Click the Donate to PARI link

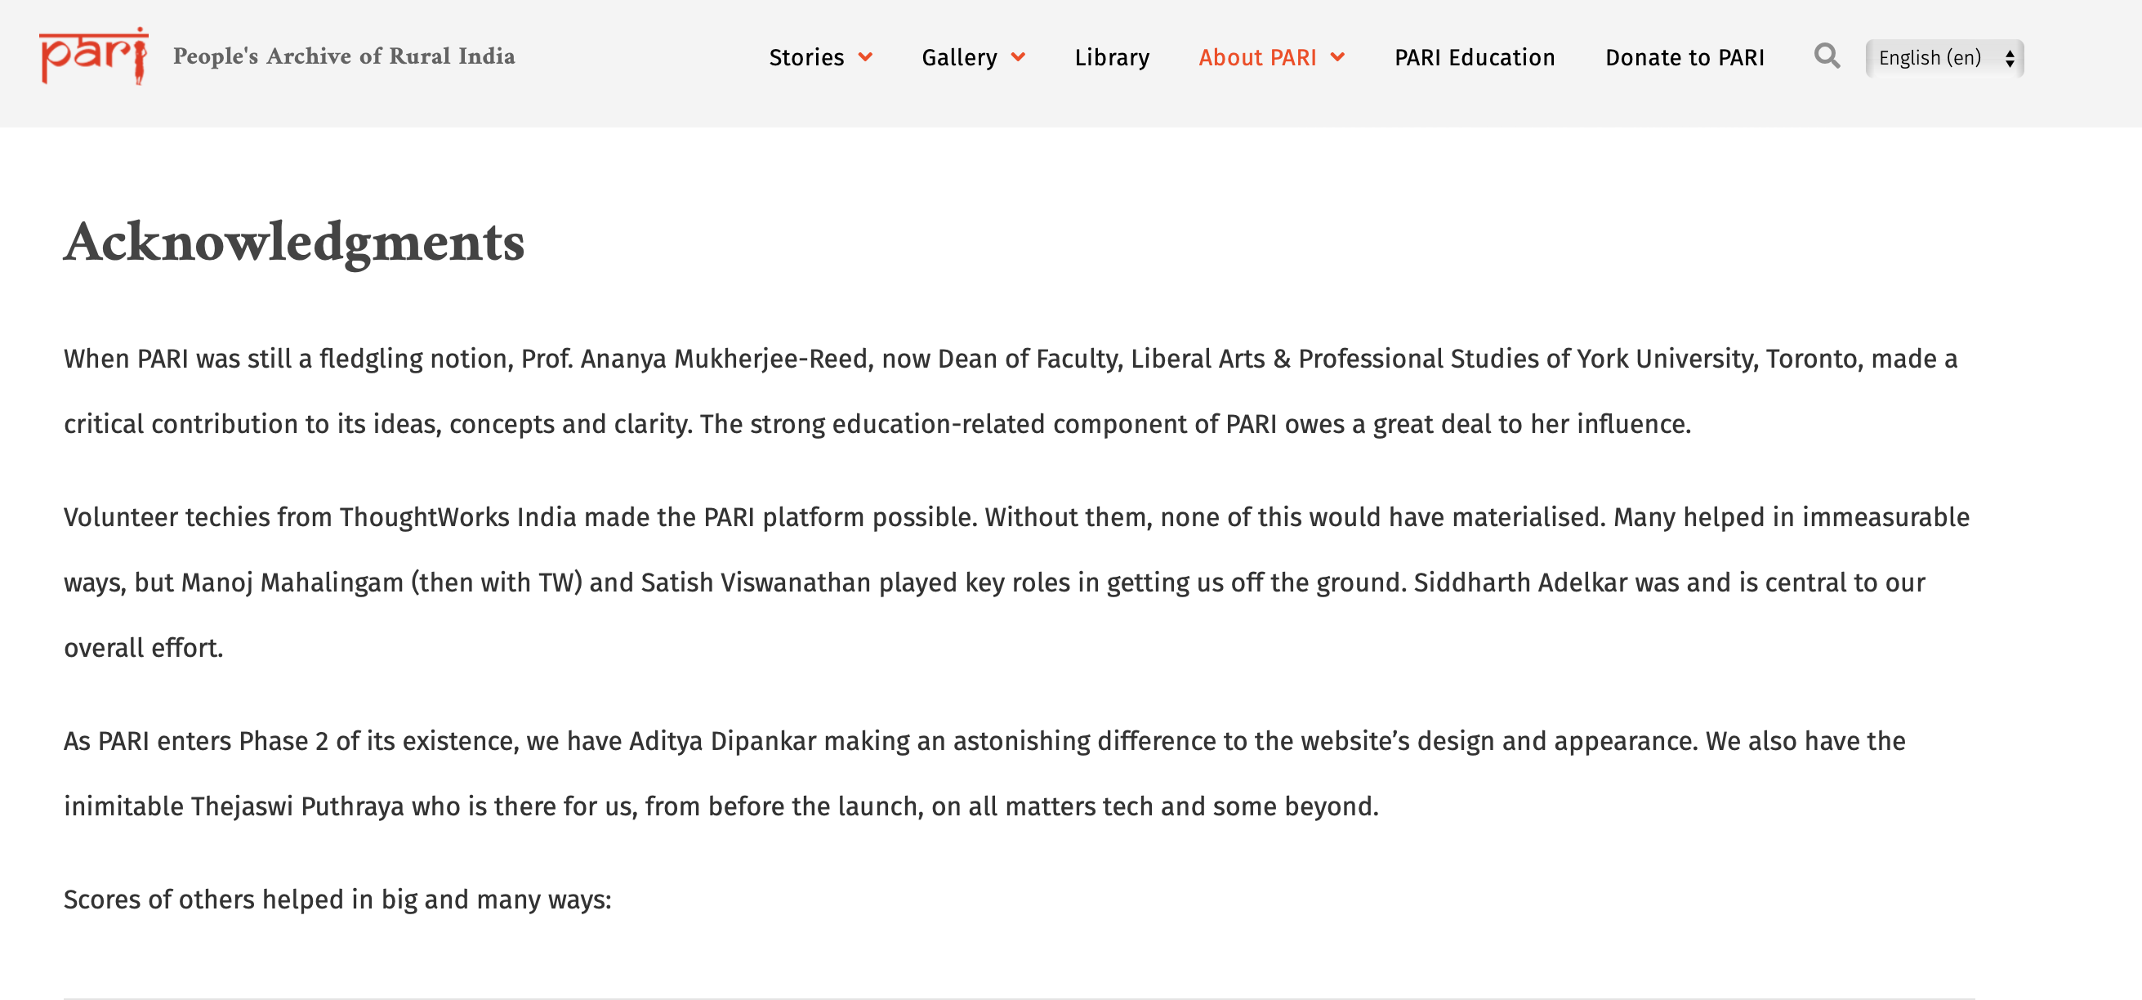(x=1684, y=57)
